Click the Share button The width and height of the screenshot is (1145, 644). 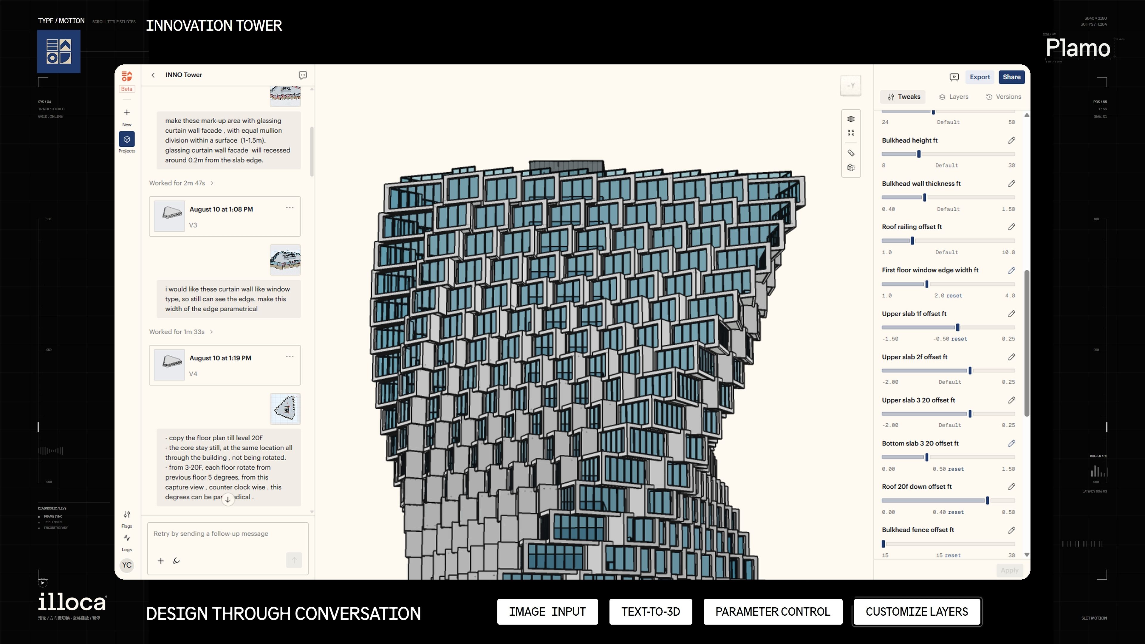[x=1011, y=77]
